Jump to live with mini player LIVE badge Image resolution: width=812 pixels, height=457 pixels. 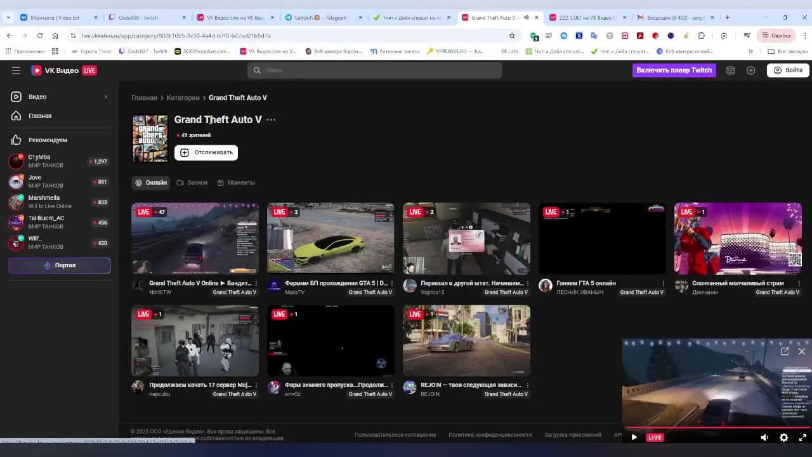pos(655,437)
